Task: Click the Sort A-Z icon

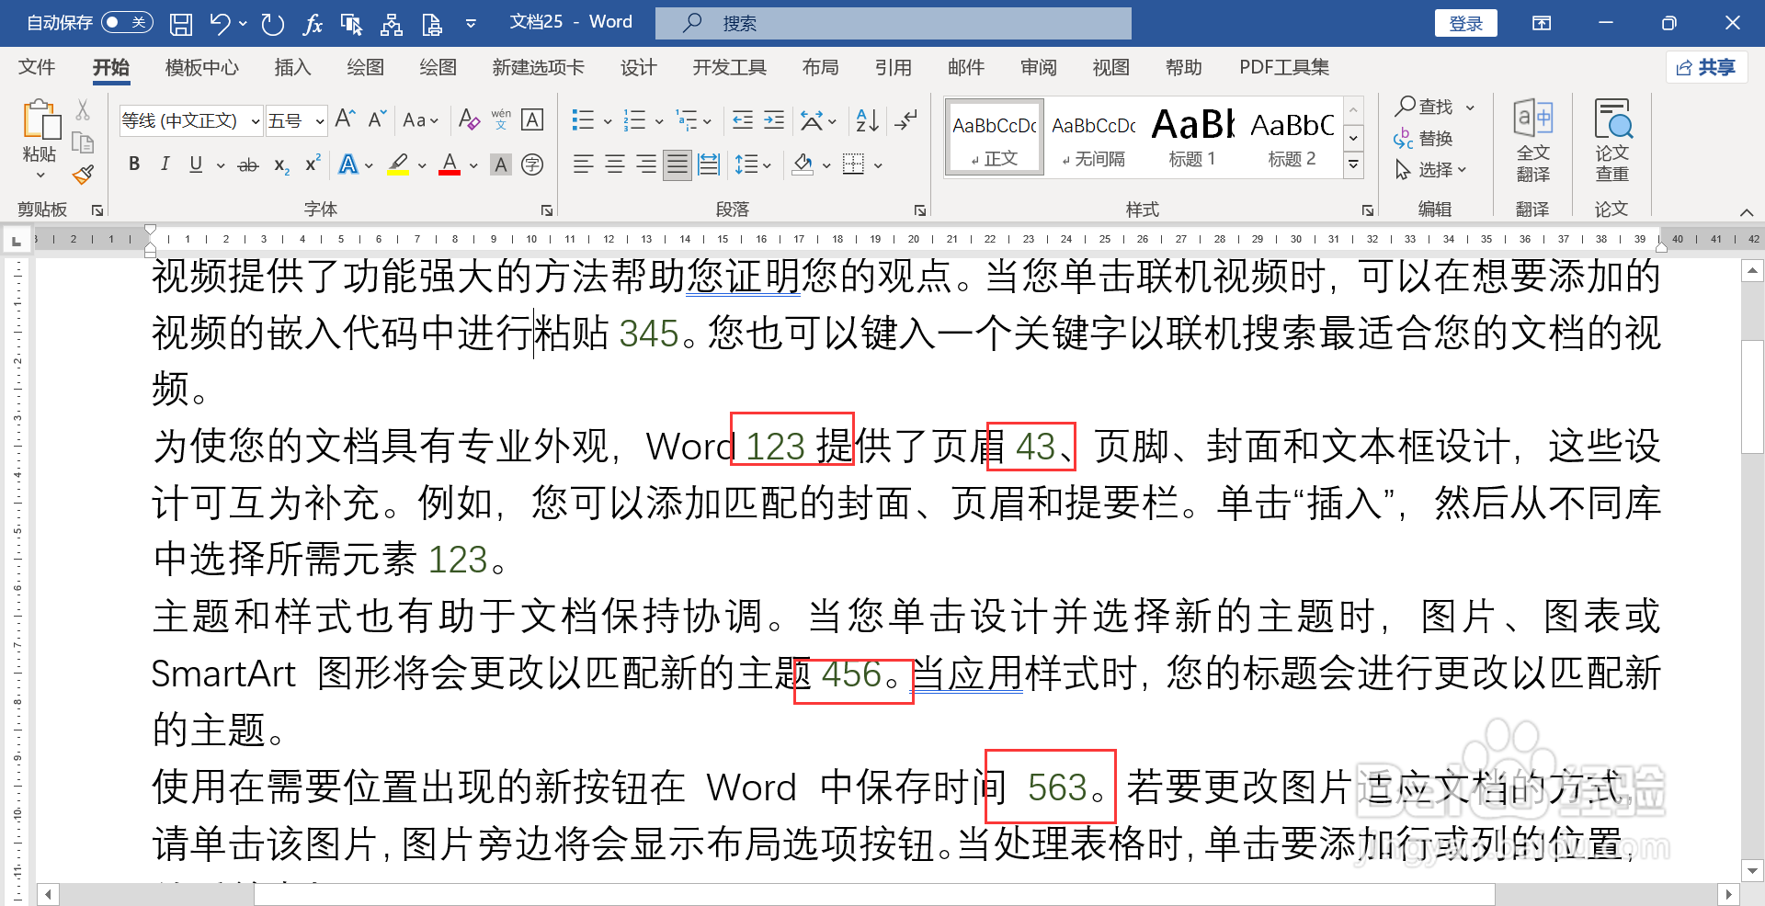Action: [867, 119]
